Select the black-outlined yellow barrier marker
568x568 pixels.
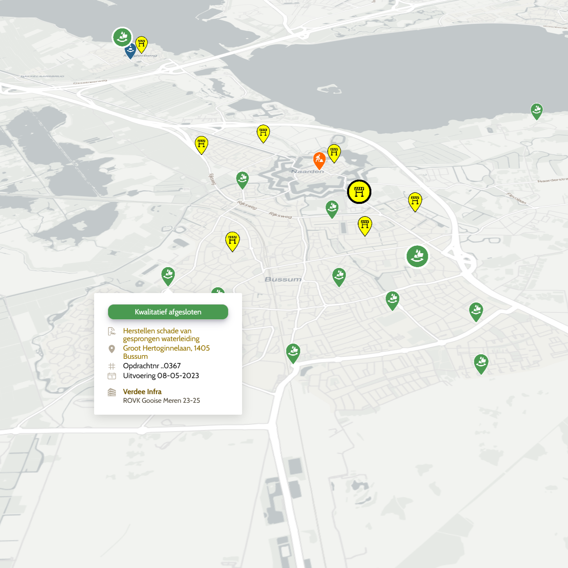(359, 192)
